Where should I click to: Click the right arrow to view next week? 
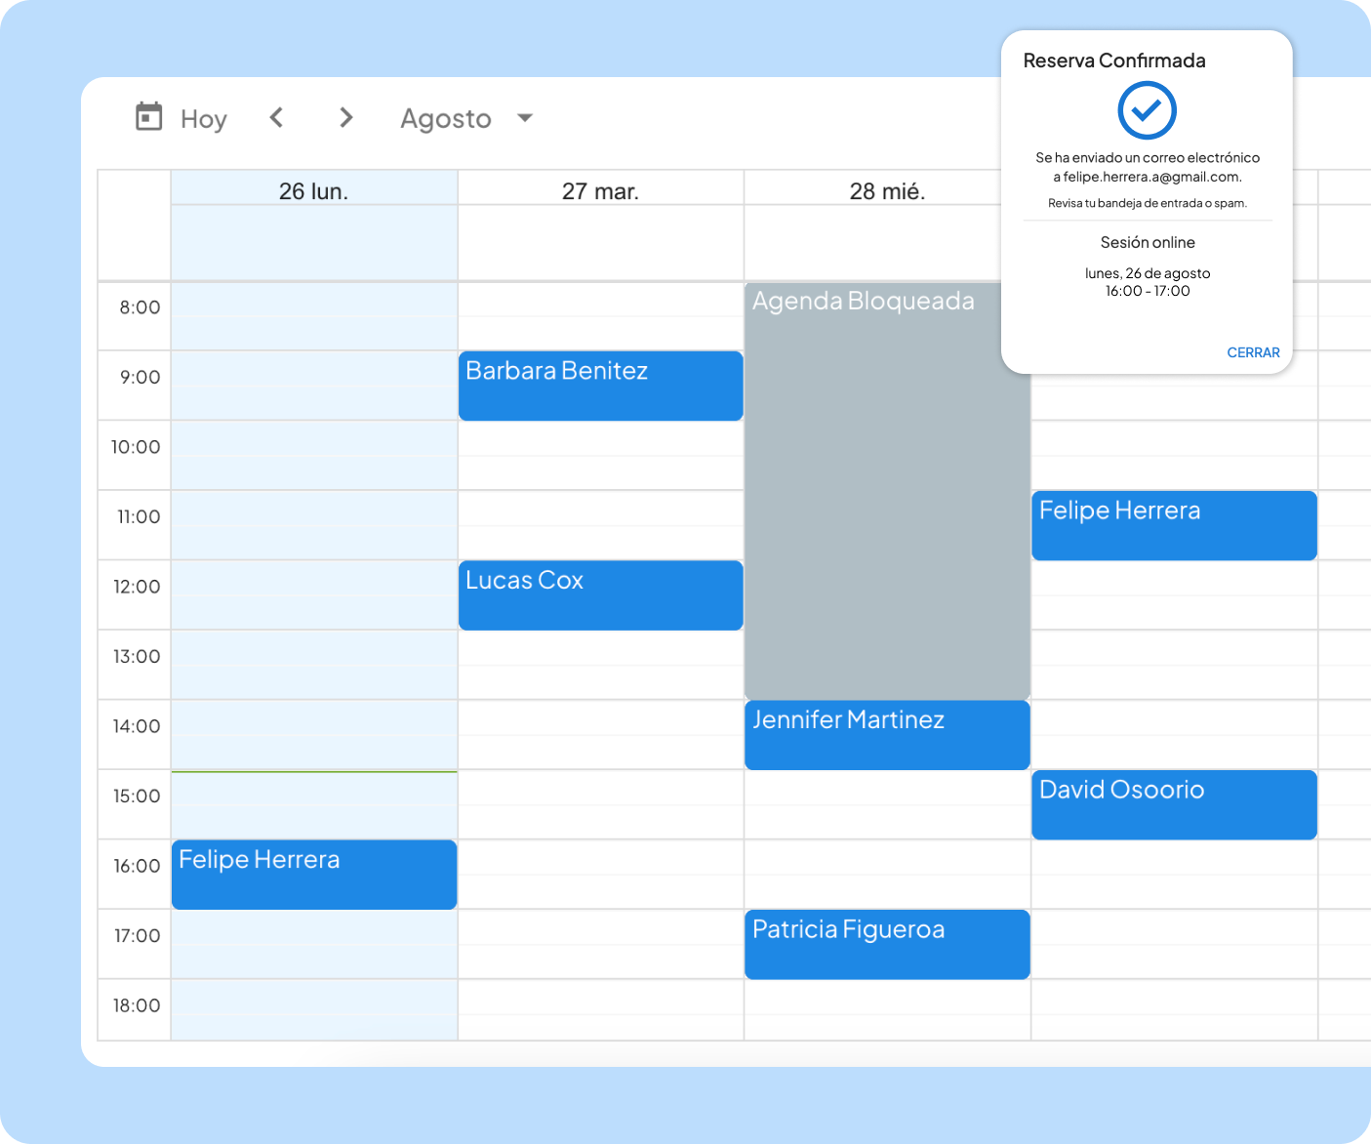(x=345, y=117)
